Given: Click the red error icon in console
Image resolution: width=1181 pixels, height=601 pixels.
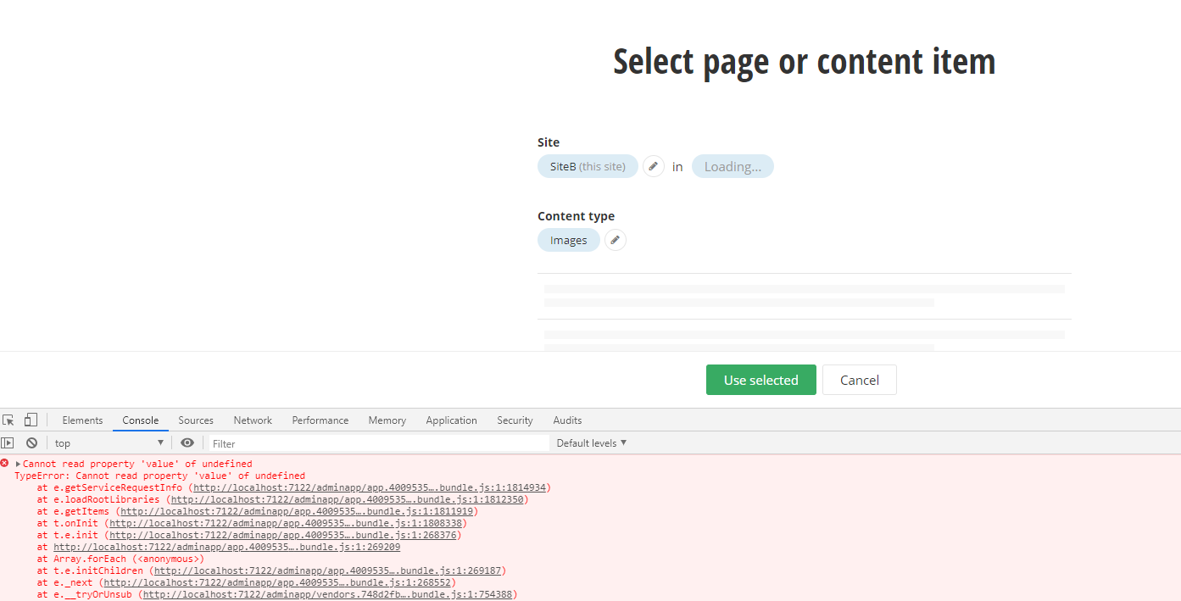Looking at the screenshot, I should 5,464.
